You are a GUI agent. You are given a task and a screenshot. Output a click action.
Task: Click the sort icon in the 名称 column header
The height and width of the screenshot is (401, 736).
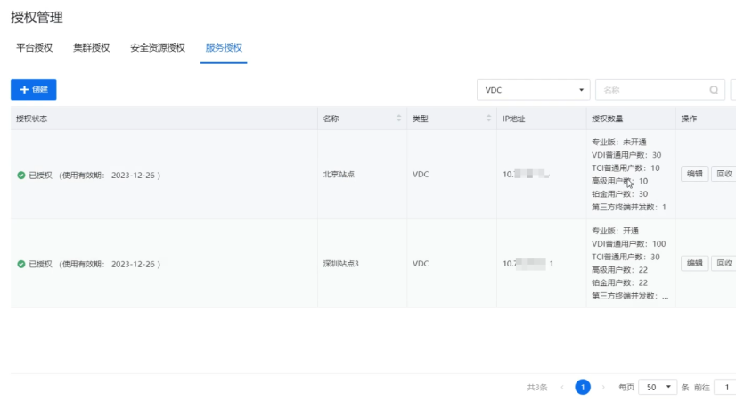click(398, 119)
